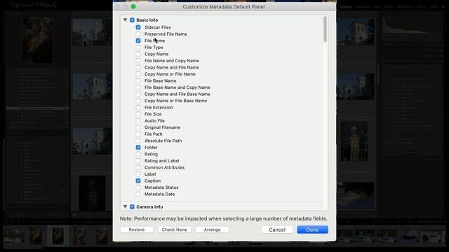This screenshot has height=252, width=449.
Task: Uncheck the Caption checkbox
Action: click(138, 181)
